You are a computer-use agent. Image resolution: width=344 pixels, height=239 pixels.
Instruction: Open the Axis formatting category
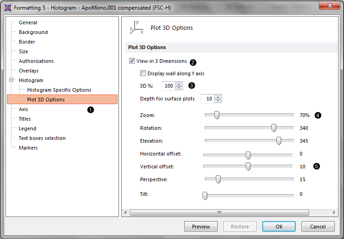click(23, 109)
